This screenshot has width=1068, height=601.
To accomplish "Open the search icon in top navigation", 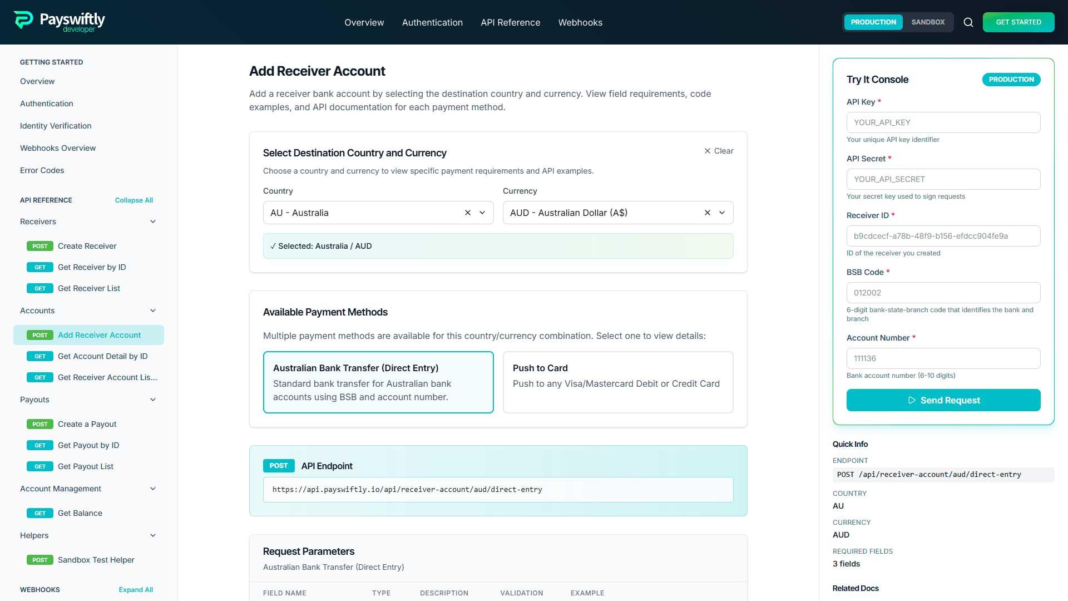I will click(968, 22).
